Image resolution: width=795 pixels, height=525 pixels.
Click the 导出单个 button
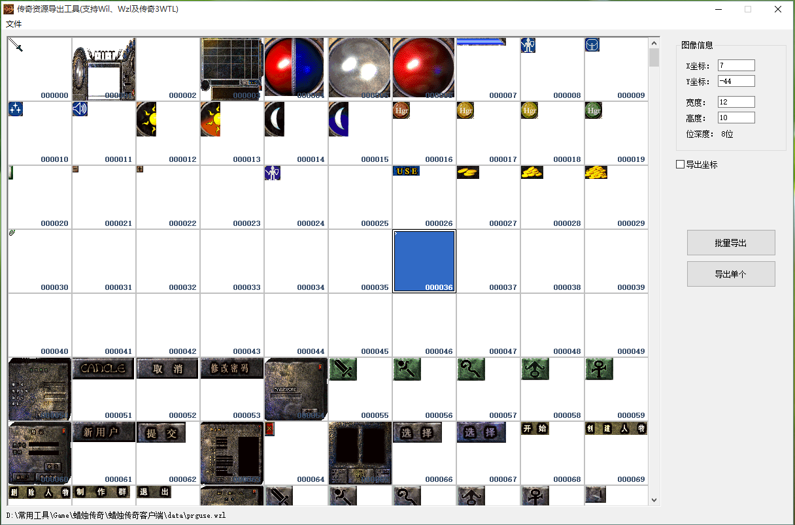click(731, 274)
